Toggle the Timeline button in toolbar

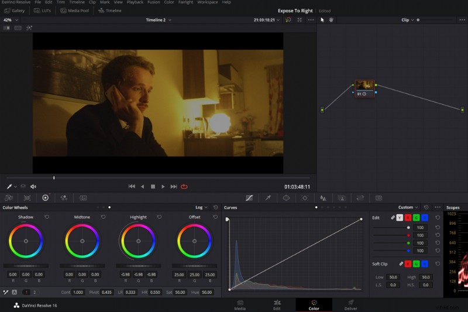click(110, 11)
